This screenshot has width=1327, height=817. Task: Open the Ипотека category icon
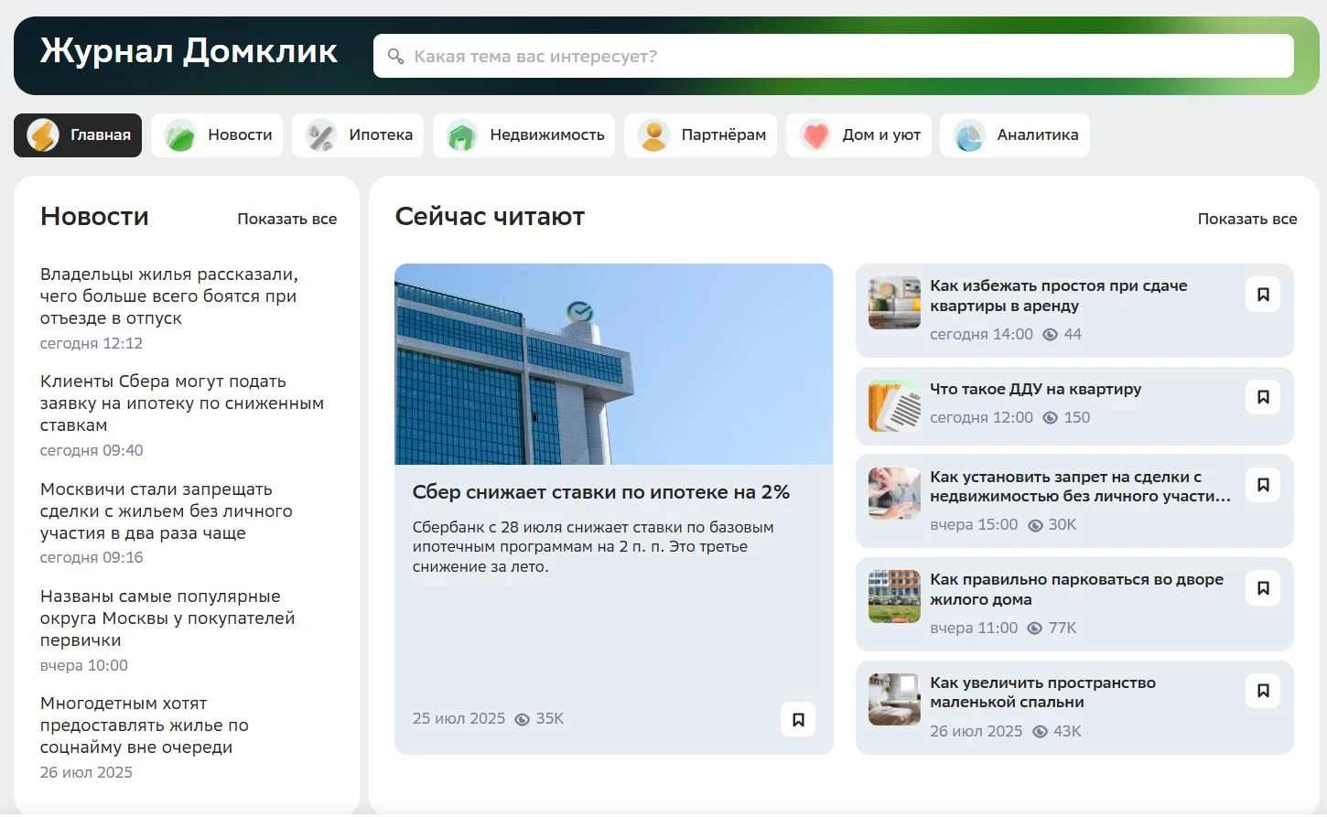pyautogui.click(x=319, y=134)
